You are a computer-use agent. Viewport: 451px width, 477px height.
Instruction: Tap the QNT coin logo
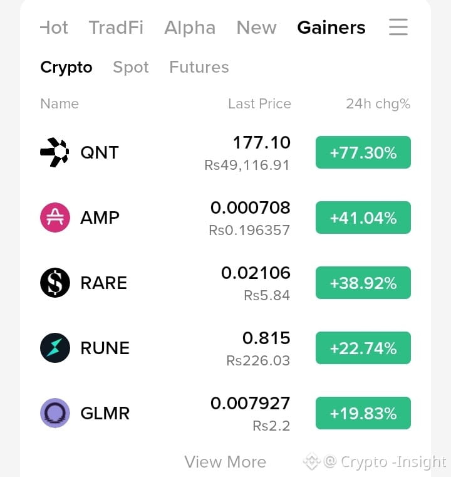tap(54, 152)
